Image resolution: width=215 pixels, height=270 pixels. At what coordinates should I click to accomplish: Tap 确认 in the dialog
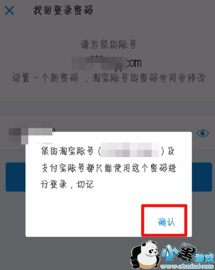point(166,222)
